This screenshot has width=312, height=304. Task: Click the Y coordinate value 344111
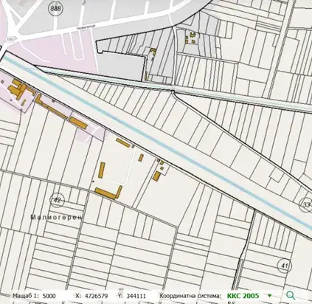[x=136, y=296]
